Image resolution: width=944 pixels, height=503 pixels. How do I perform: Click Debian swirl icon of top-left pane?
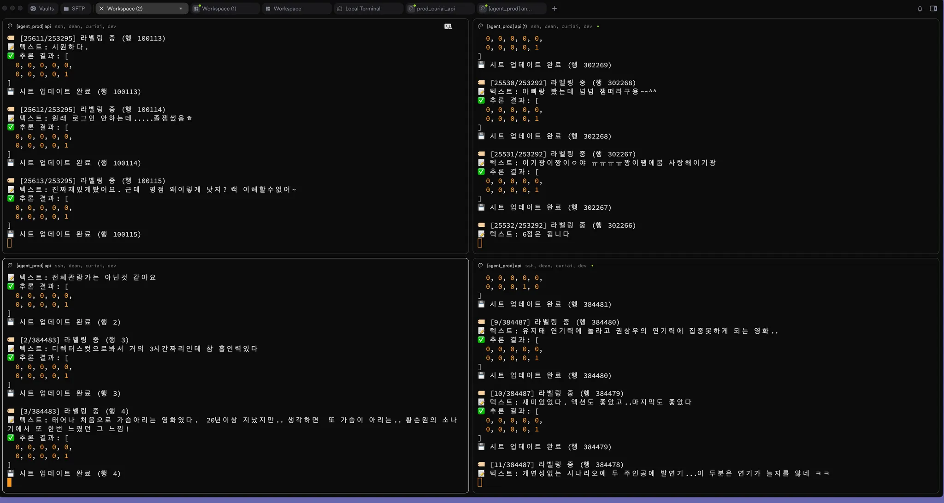[10, 26]
